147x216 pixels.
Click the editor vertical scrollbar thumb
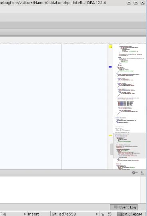[112, 149]
